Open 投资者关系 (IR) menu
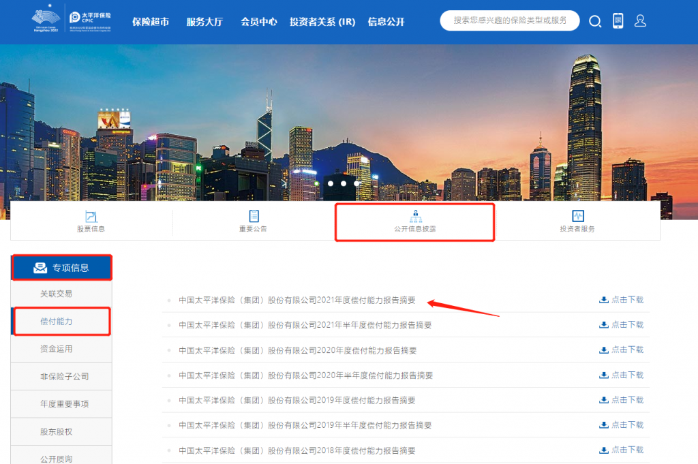The width and height of the screenshot is (698, 464). coord(322,21)
